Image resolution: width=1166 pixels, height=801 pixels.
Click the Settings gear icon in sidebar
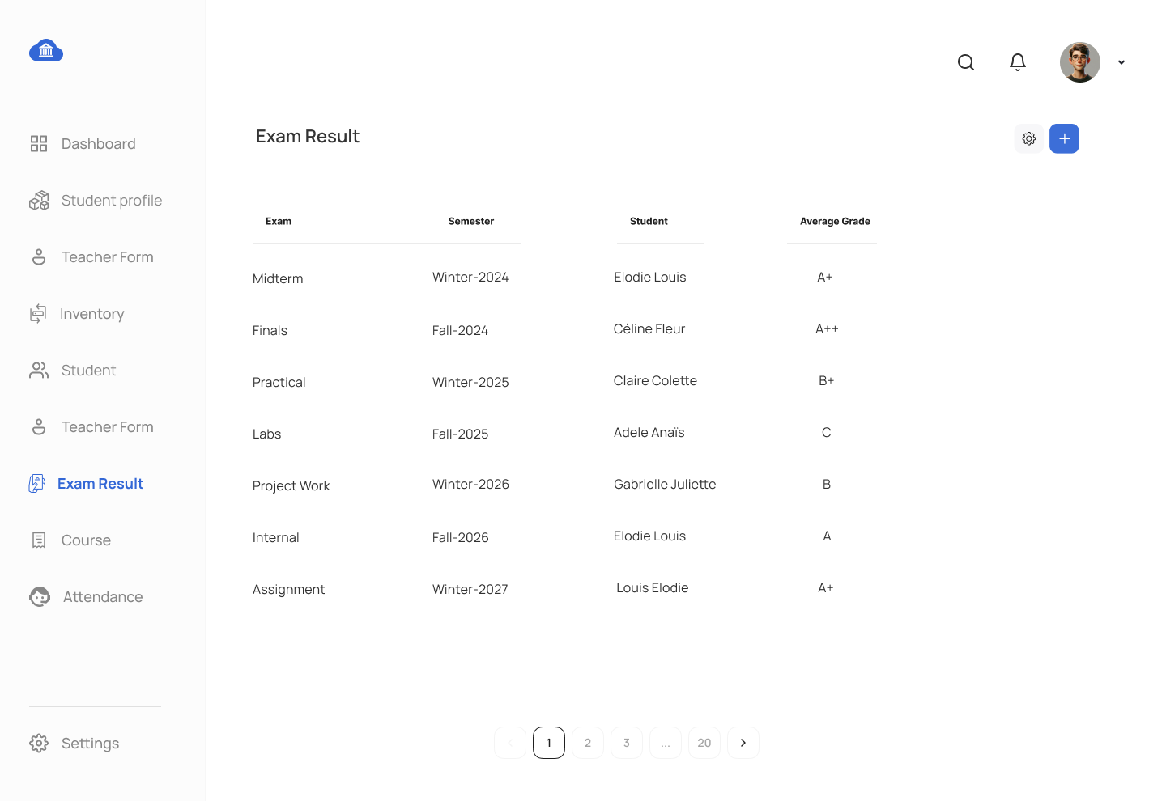[39, 743]
